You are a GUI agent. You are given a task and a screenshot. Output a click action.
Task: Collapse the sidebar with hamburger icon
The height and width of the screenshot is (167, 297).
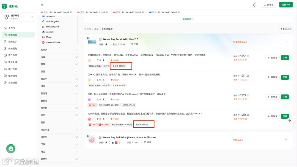click(x=42, y=5)
